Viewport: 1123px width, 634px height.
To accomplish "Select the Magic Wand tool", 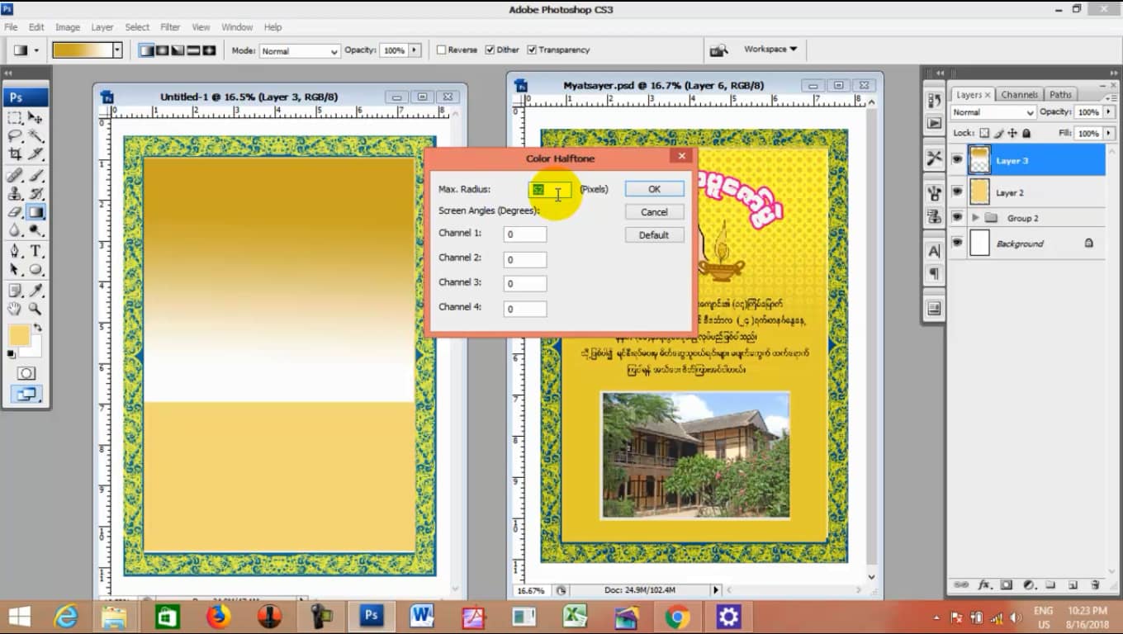I will 36,135.
